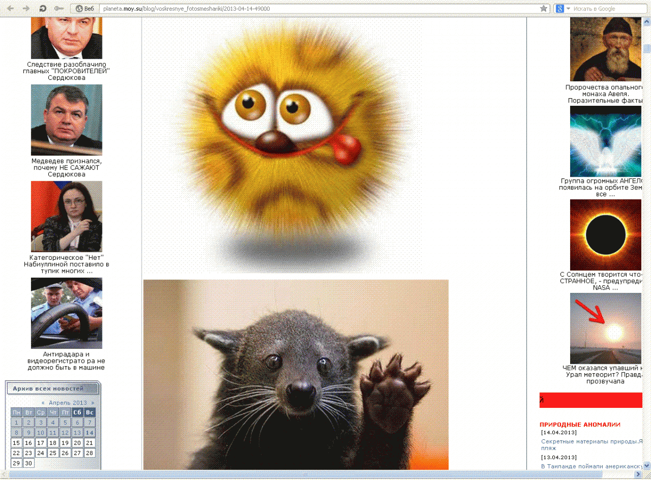Click the scroll-up arrow on vertical scrollbar
Screen dimensions: 651x480
pyautogui.click(x=647, y=22)
